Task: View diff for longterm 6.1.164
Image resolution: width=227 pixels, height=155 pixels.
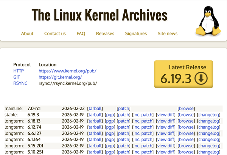Action: click(x=166, y=140)
